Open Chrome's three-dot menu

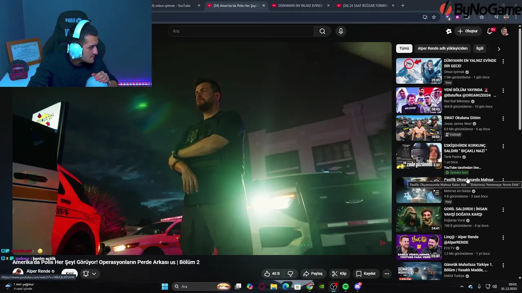pyautogui.click(x=515, y=17)
